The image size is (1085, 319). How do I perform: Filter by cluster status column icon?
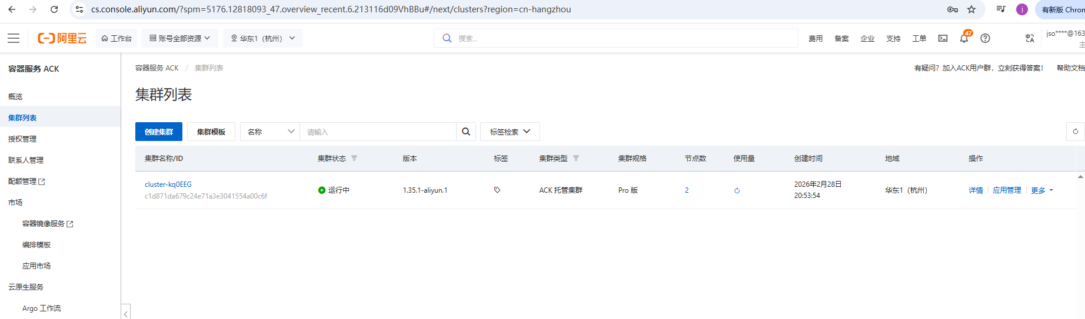coord(354,158)
